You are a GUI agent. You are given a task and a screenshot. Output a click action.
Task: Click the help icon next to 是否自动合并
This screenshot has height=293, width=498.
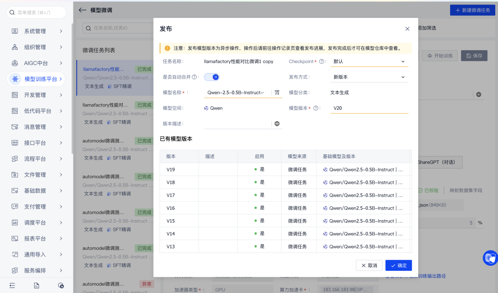click(195, 77)
